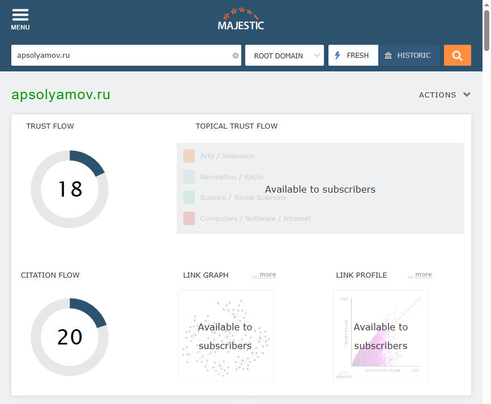
Task: Click Available to subscribers in Topical Trust Flow
Action: (320, 189)
